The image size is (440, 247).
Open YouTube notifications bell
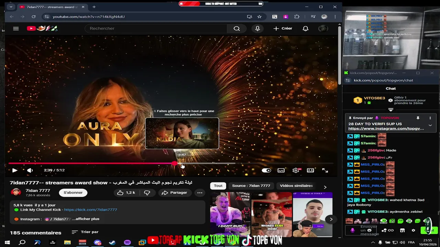coord(305,28)
